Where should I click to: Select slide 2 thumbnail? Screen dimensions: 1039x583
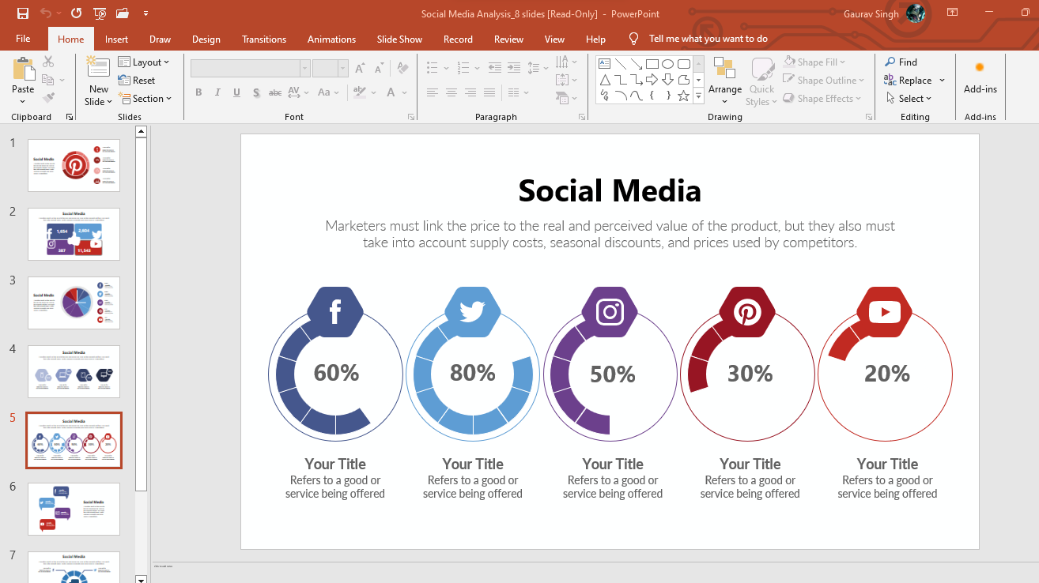point(74,234)
